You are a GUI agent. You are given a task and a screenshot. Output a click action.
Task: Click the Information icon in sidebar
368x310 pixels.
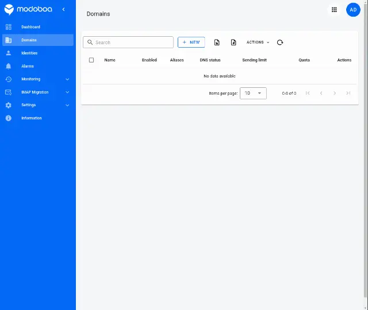(x=9, y=118)
